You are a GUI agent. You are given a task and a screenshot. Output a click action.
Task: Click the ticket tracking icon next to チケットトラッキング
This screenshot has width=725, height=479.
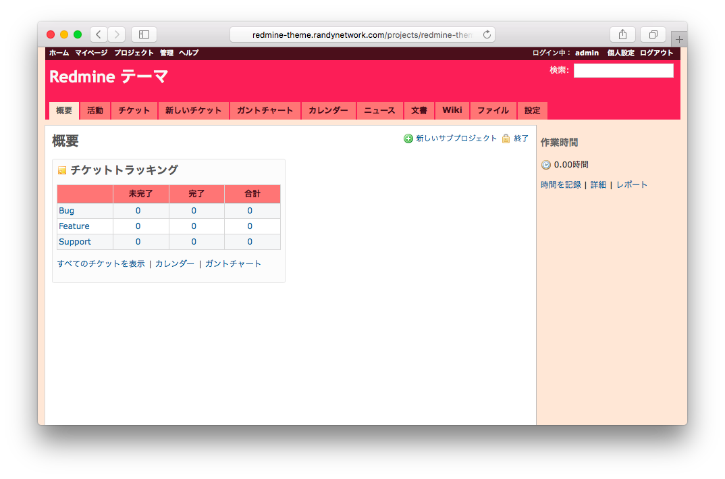point(62,170)
